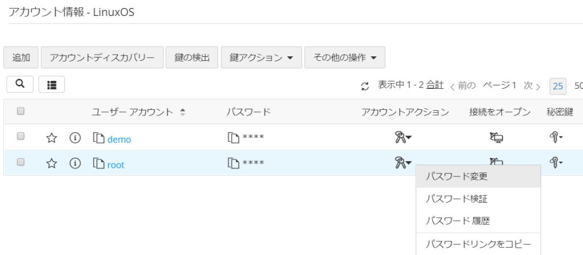This screenshot has width=583, height=255.
Task: Expand the 鍵アクション dropdown
Action: coord(261,57)
